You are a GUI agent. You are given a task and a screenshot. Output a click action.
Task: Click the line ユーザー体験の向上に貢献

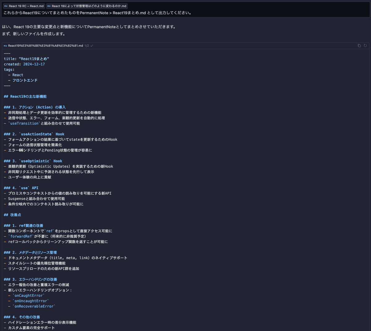(x=30, y=177)
